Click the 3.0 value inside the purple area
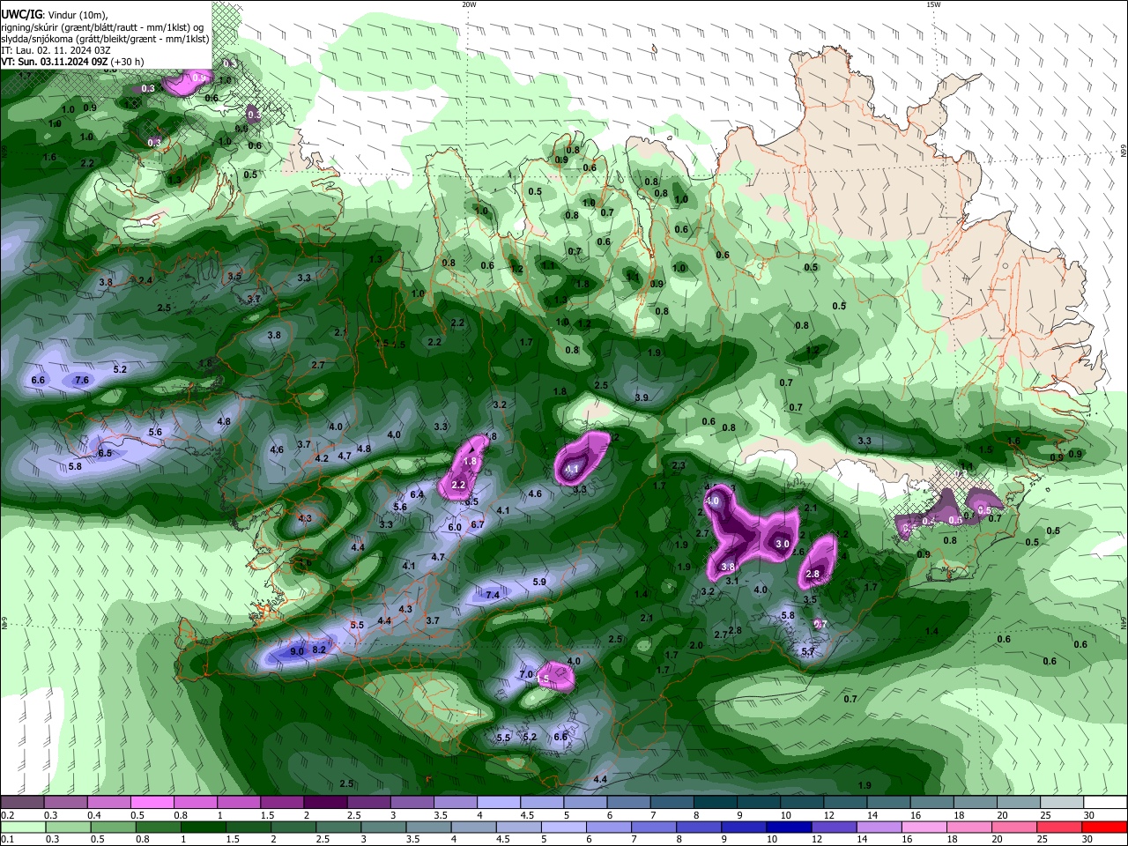The image size is (1128, 846). (x=782, y=545)
